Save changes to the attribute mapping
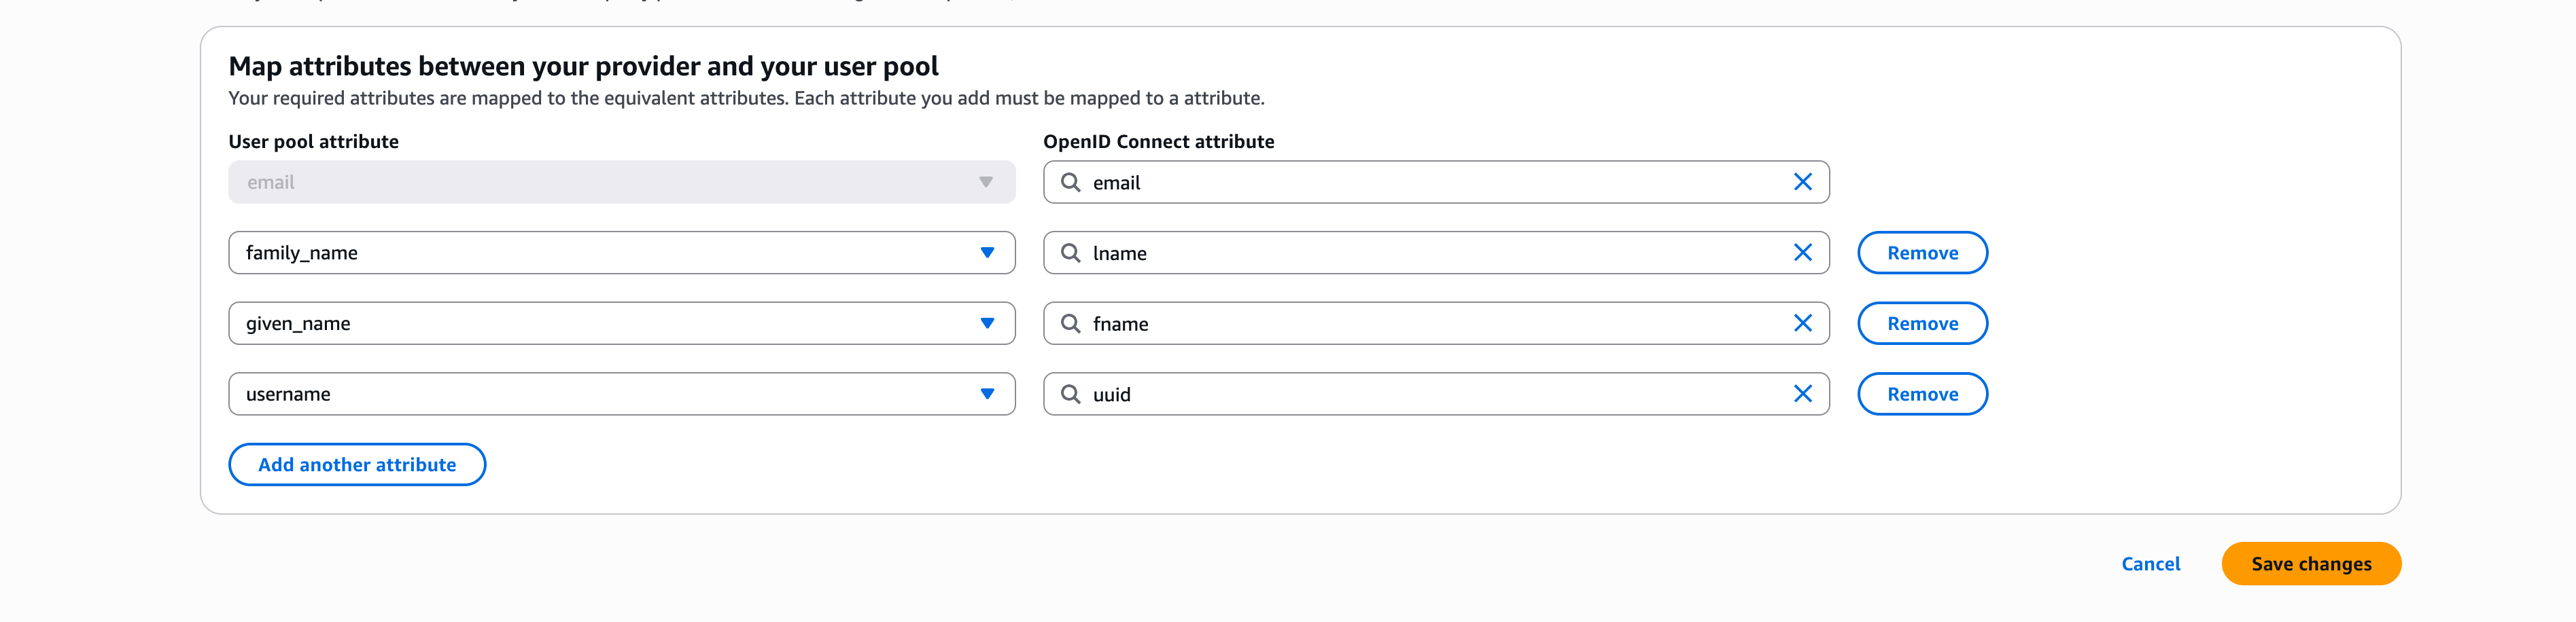The height and width of the screenshot is (622, 2576). coord(2310,563)
